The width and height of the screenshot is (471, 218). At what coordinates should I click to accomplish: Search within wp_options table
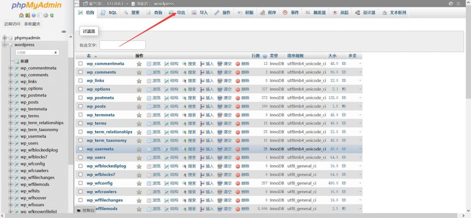(189, 89)
